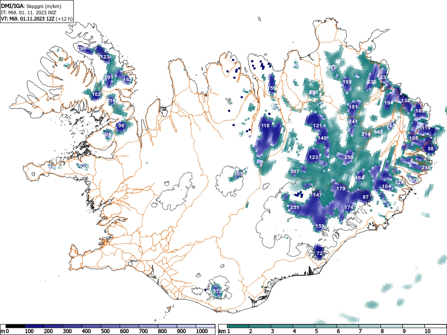The height and width of the screenshot is (335, 447).
Task: Click the visibility value 134 in the northeast
Action: (406, 100)
